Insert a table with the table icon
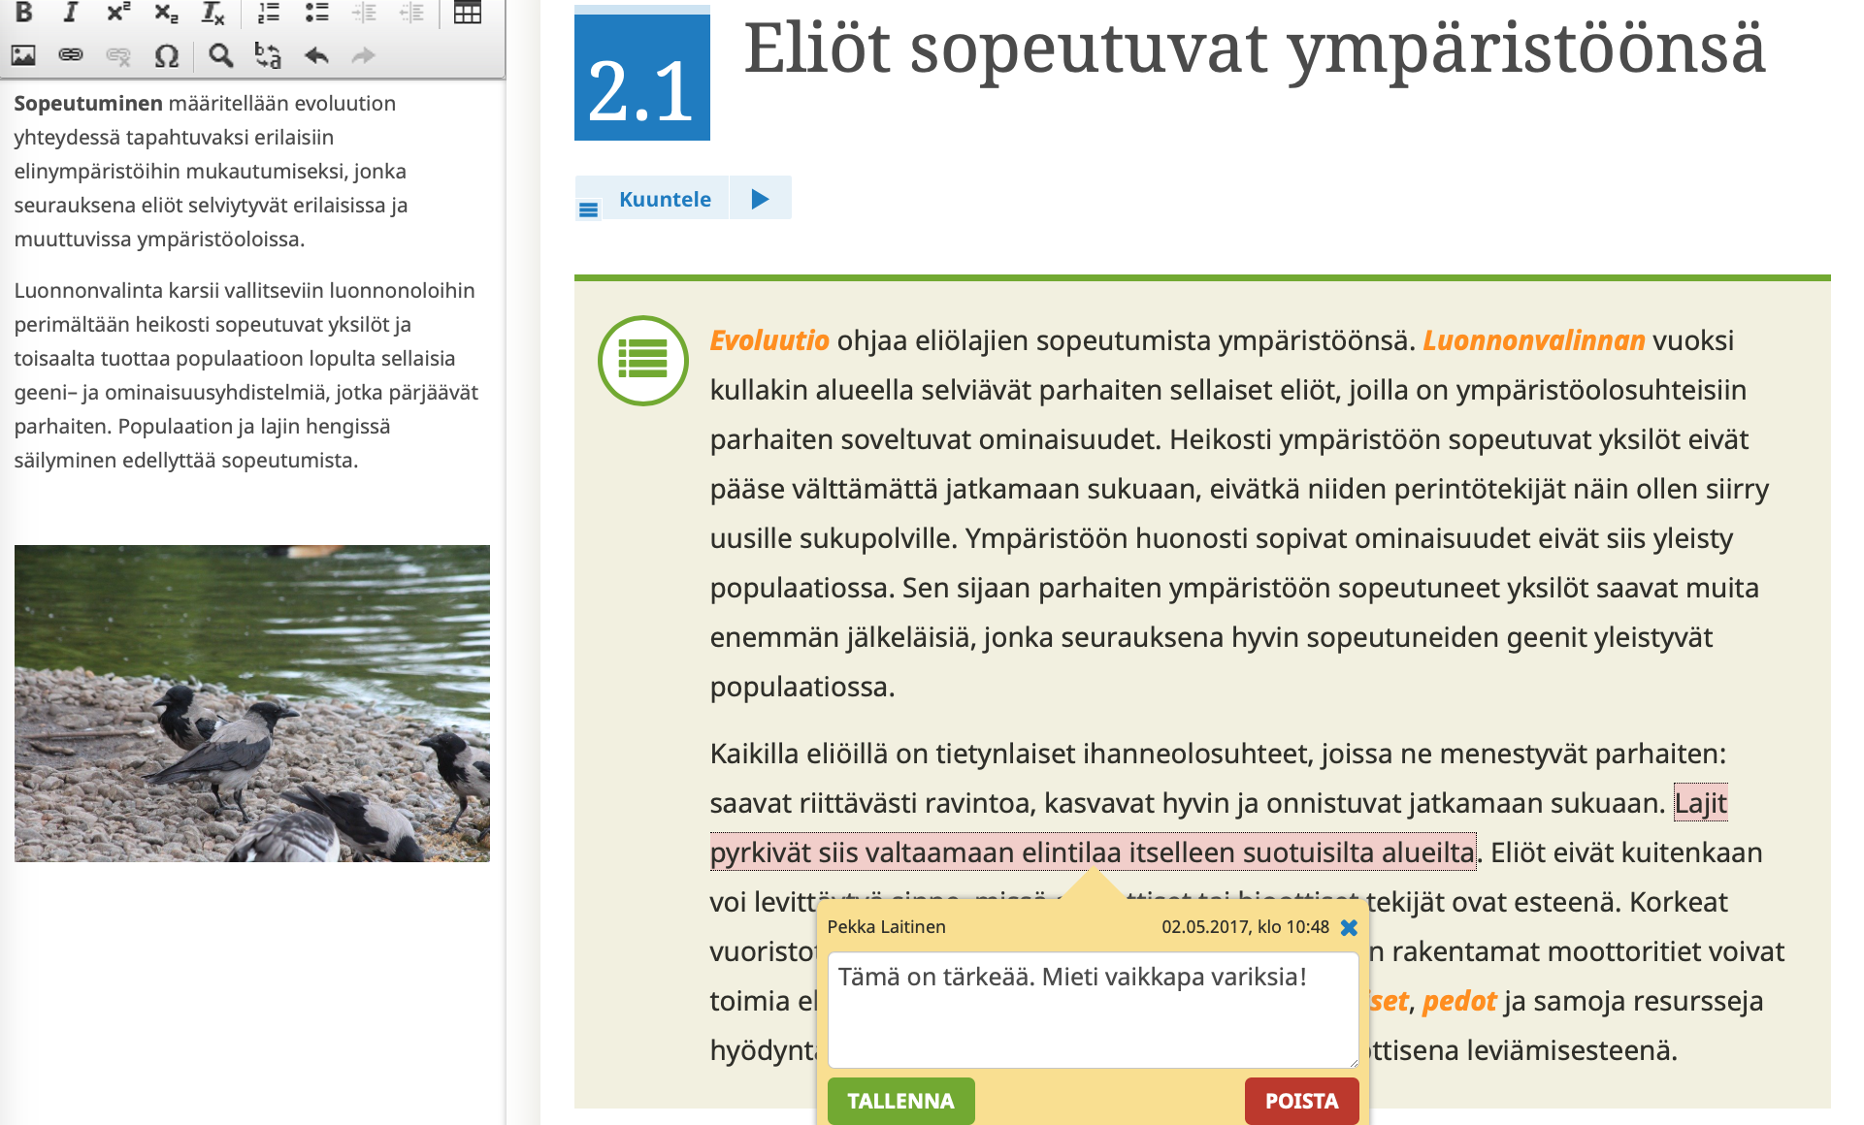Image resolution: width=1864 pixels, height=1125 pixels. pos(468,12)
